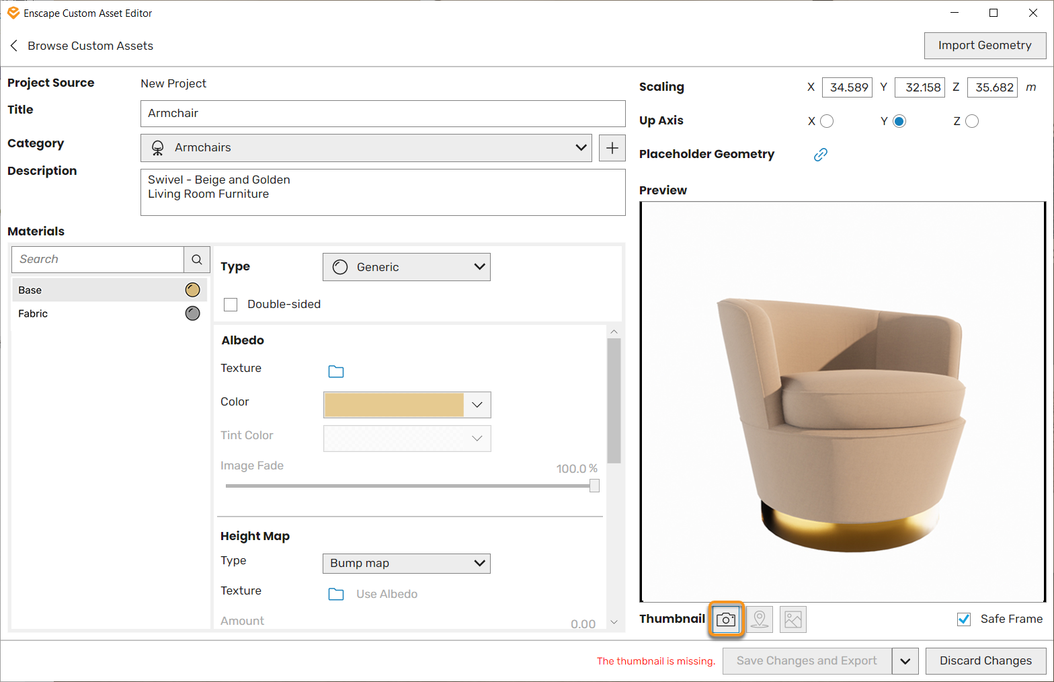Select Y as Up Axis
Screen dimensions: 1054x682
click(x=899, y=121)
